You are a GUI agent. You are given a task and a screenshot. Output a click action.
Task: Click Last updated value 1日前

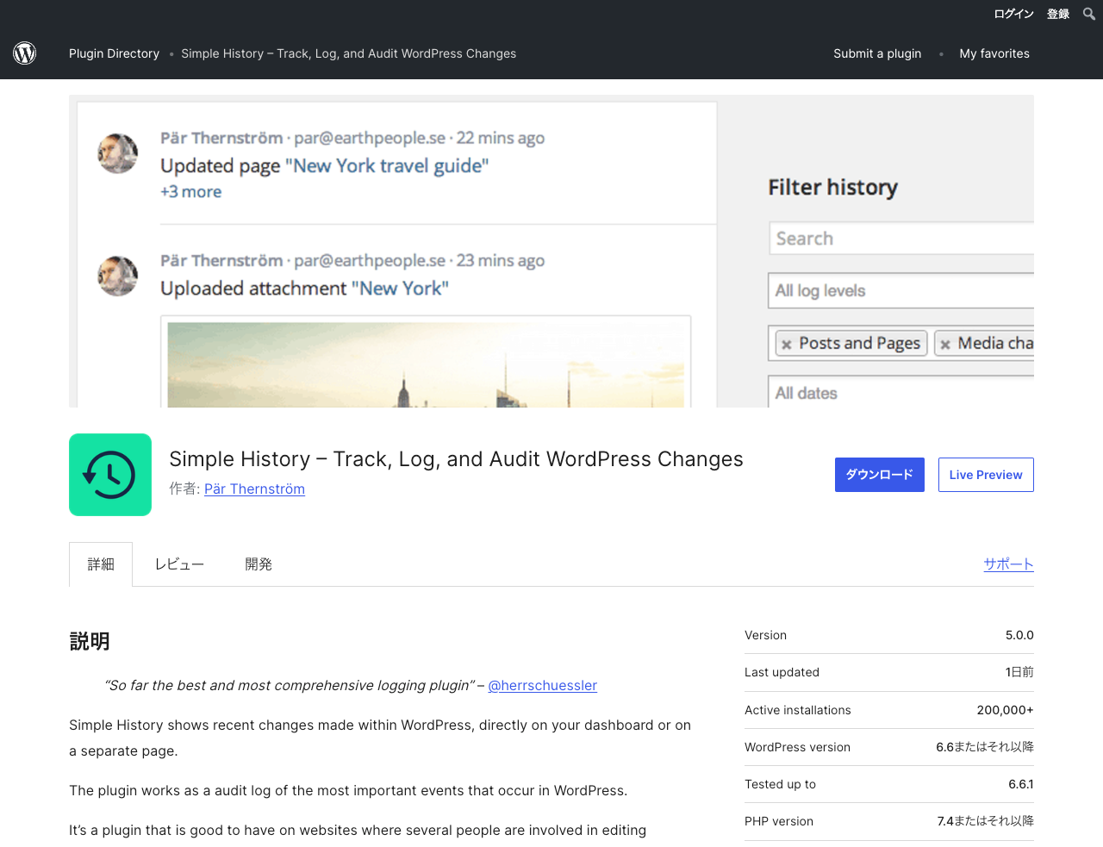[x=1019, y=672]
